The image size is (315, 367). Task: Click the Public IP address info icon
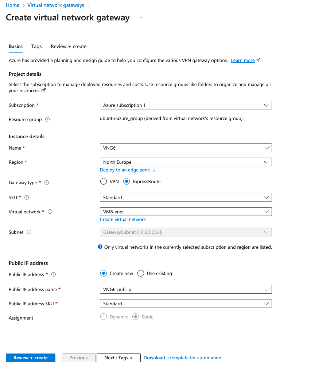click(54, 274)
